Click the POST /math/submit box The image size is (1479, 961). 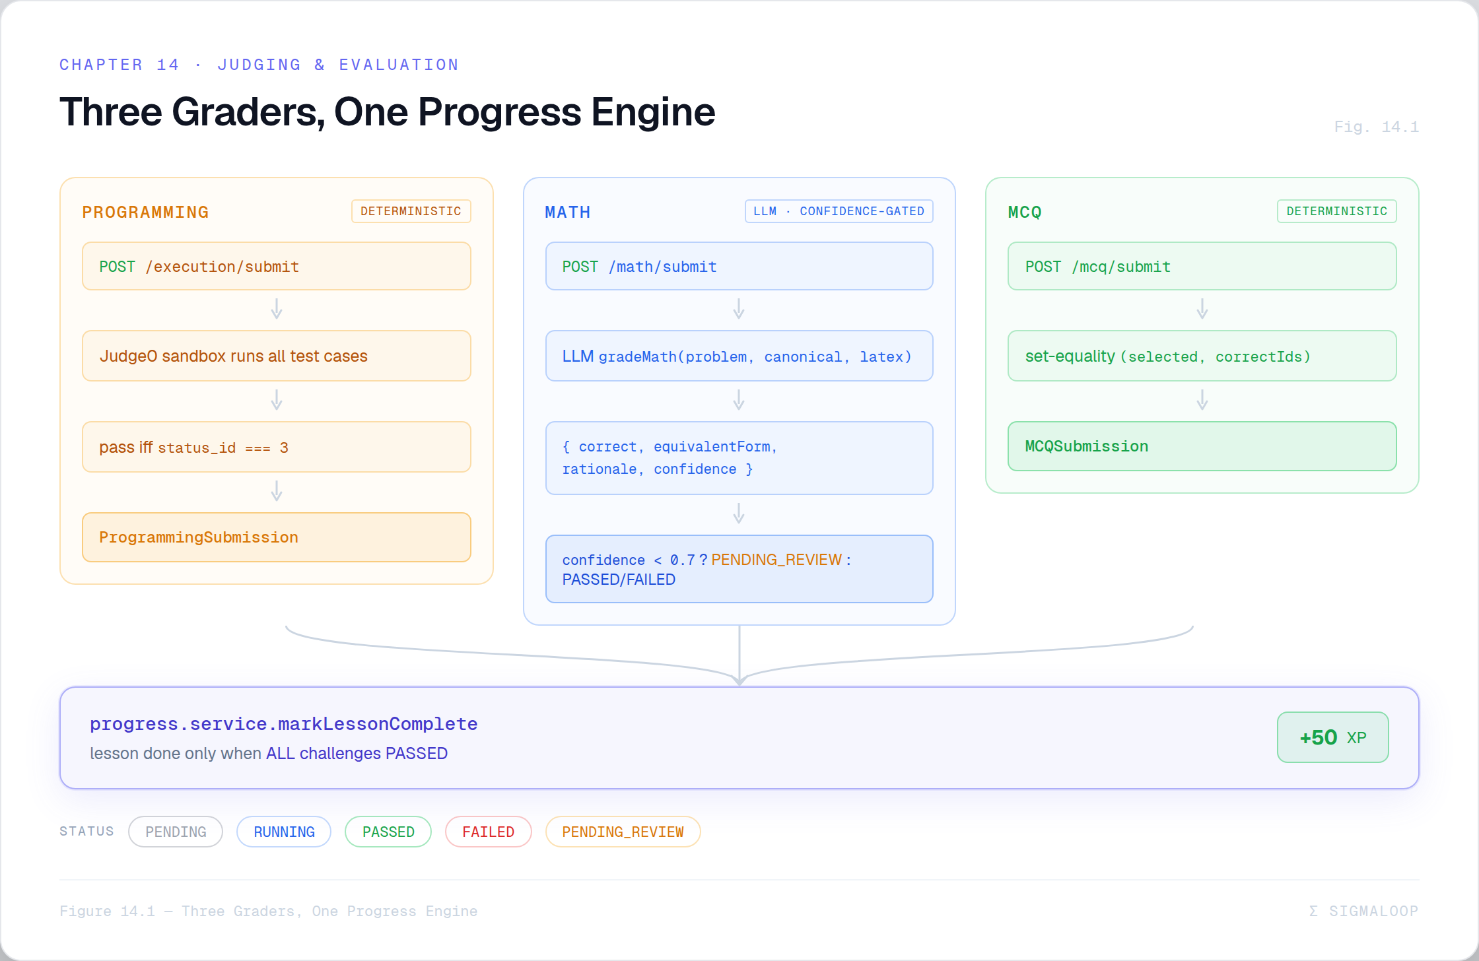tap(739, 266)
